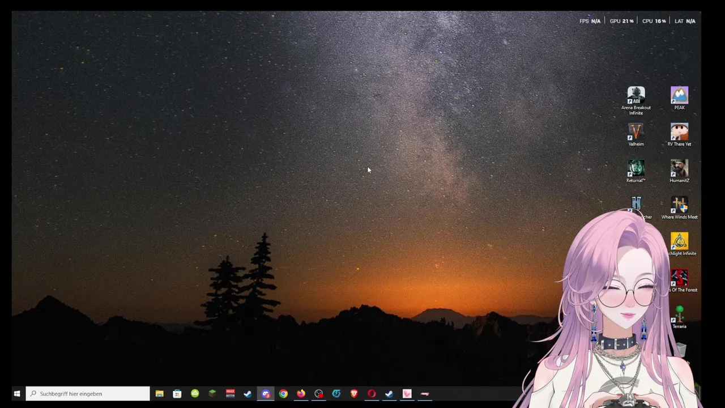This screenshot has width=725, height=408.
Task: Open the Arena Breakout Infinite desktop shortcut
Action: click(x=636, y=101)
